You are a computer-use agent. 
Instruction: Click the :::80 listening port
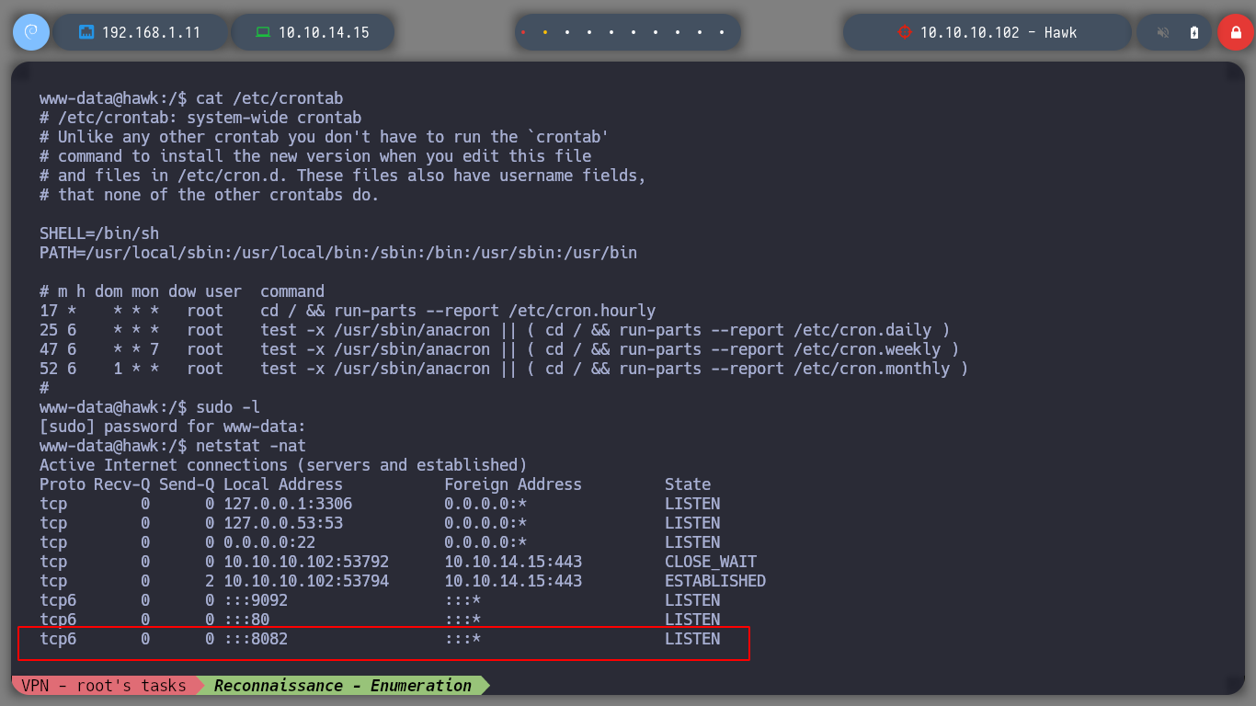[246, 620]
